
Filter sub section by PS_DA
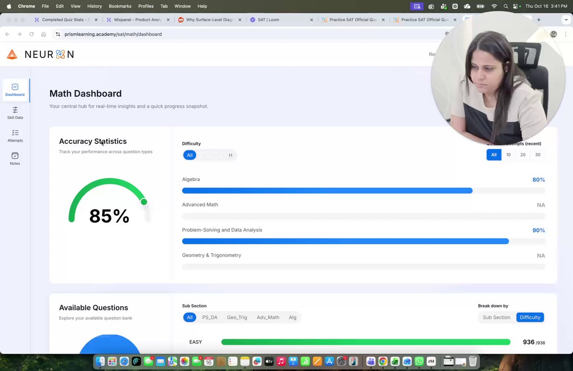[x=210, y=317]
